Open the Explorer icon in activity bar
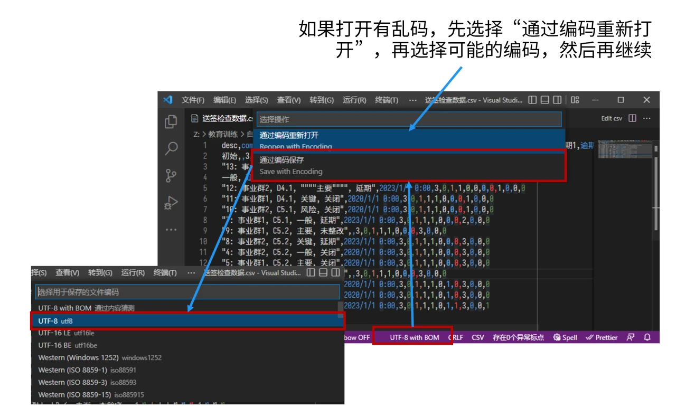676x416 pixels. (x=171, y=121)
